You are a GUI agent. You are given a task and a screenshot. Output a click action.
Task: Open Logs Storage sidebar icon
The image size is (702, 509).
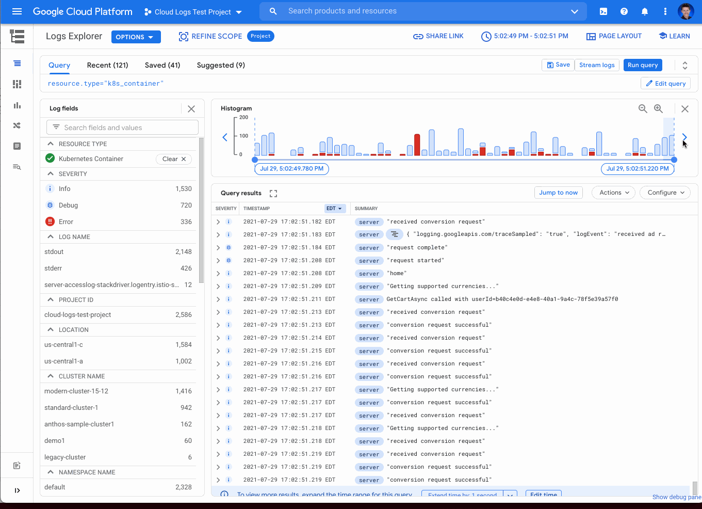click(x=17, y=146)
